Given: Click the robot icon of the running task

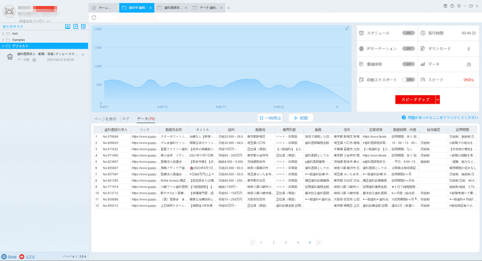Looking at the screenshot, I should (x=10, y=57).
